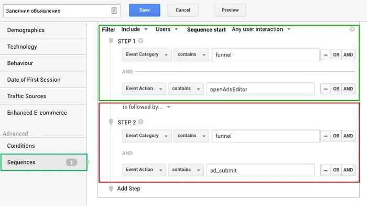Screen dimensions: 367x206
Task: Remove Step 1 openAdsEditor condition (minus)
Action: point(326,89)
